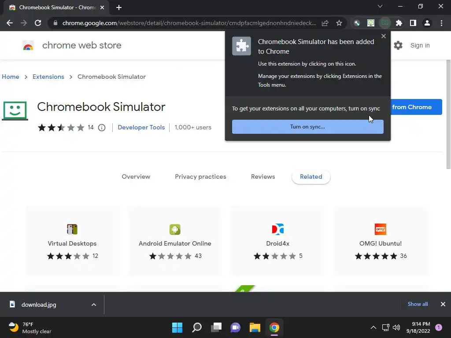
Task: Bookmark this tab with star icon
Action: pos(339,23)
